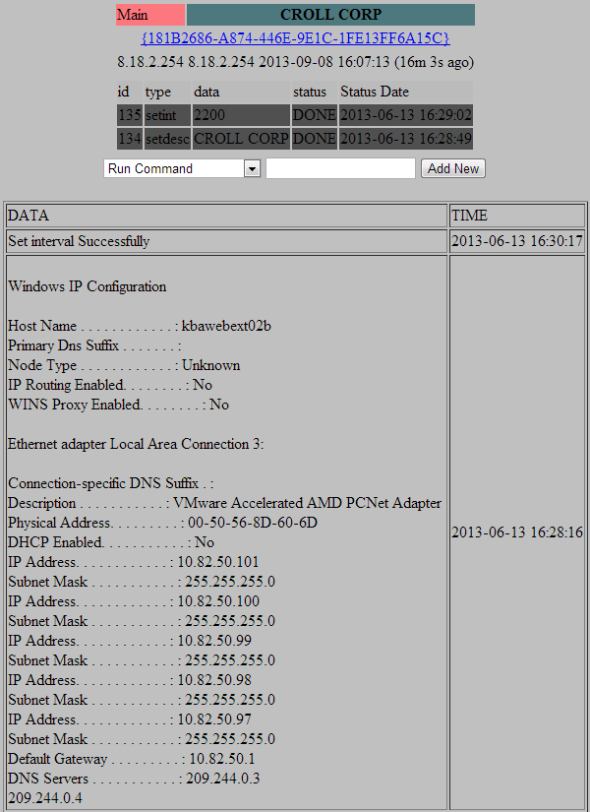
Task: Click the Run Command dropdown arrow
Action: pyautogui.click(x=252, y=169)
